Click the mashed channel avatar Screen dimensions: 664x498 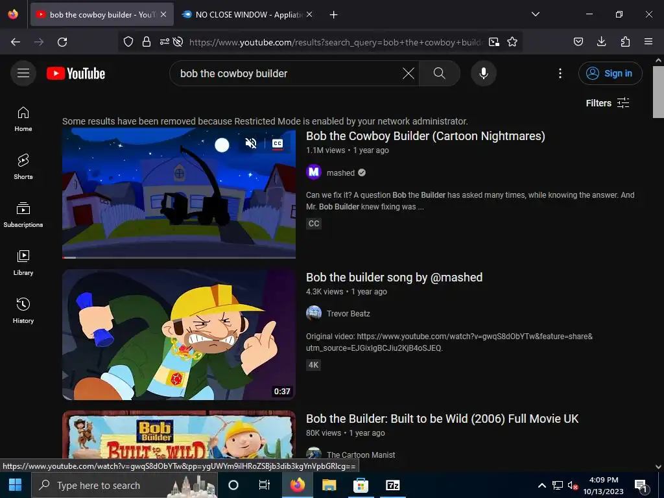(314, 172)
